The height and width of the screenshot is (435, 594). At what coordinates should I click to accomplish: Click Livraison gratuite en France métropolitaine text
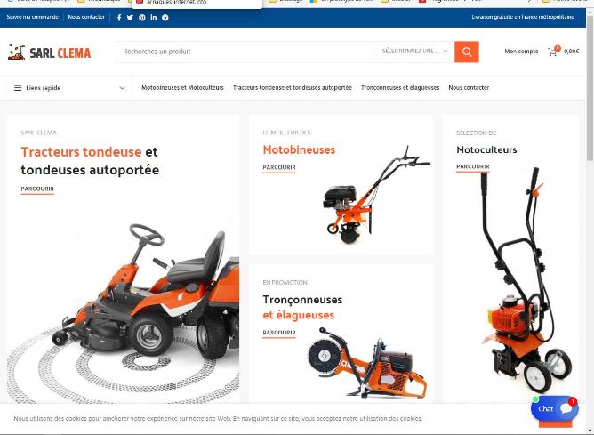pyautogui.click(x=523, y=17)
